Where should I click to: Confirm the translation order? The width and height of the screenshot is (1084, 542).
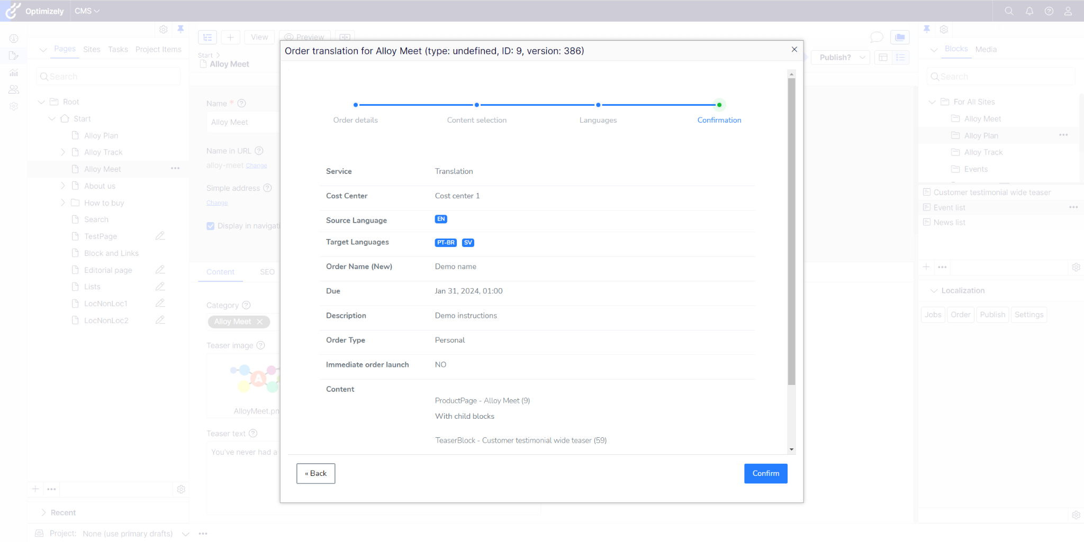pyautogui.click(x=765, y=473)
